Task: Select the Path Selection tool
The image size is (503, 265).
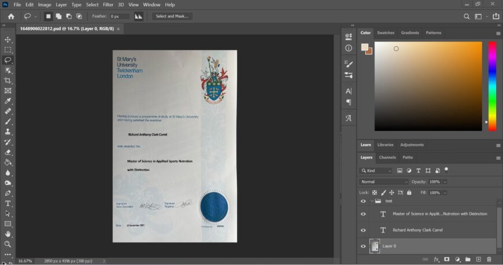Action: pos(8,214)
